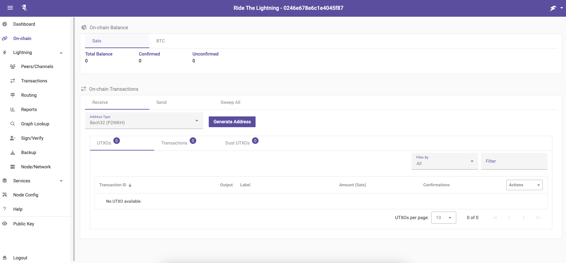Image resolution: width=566 pixels, height=263 pixels.
Task: Open the top-right caret menu
Action: coord(562,8)
